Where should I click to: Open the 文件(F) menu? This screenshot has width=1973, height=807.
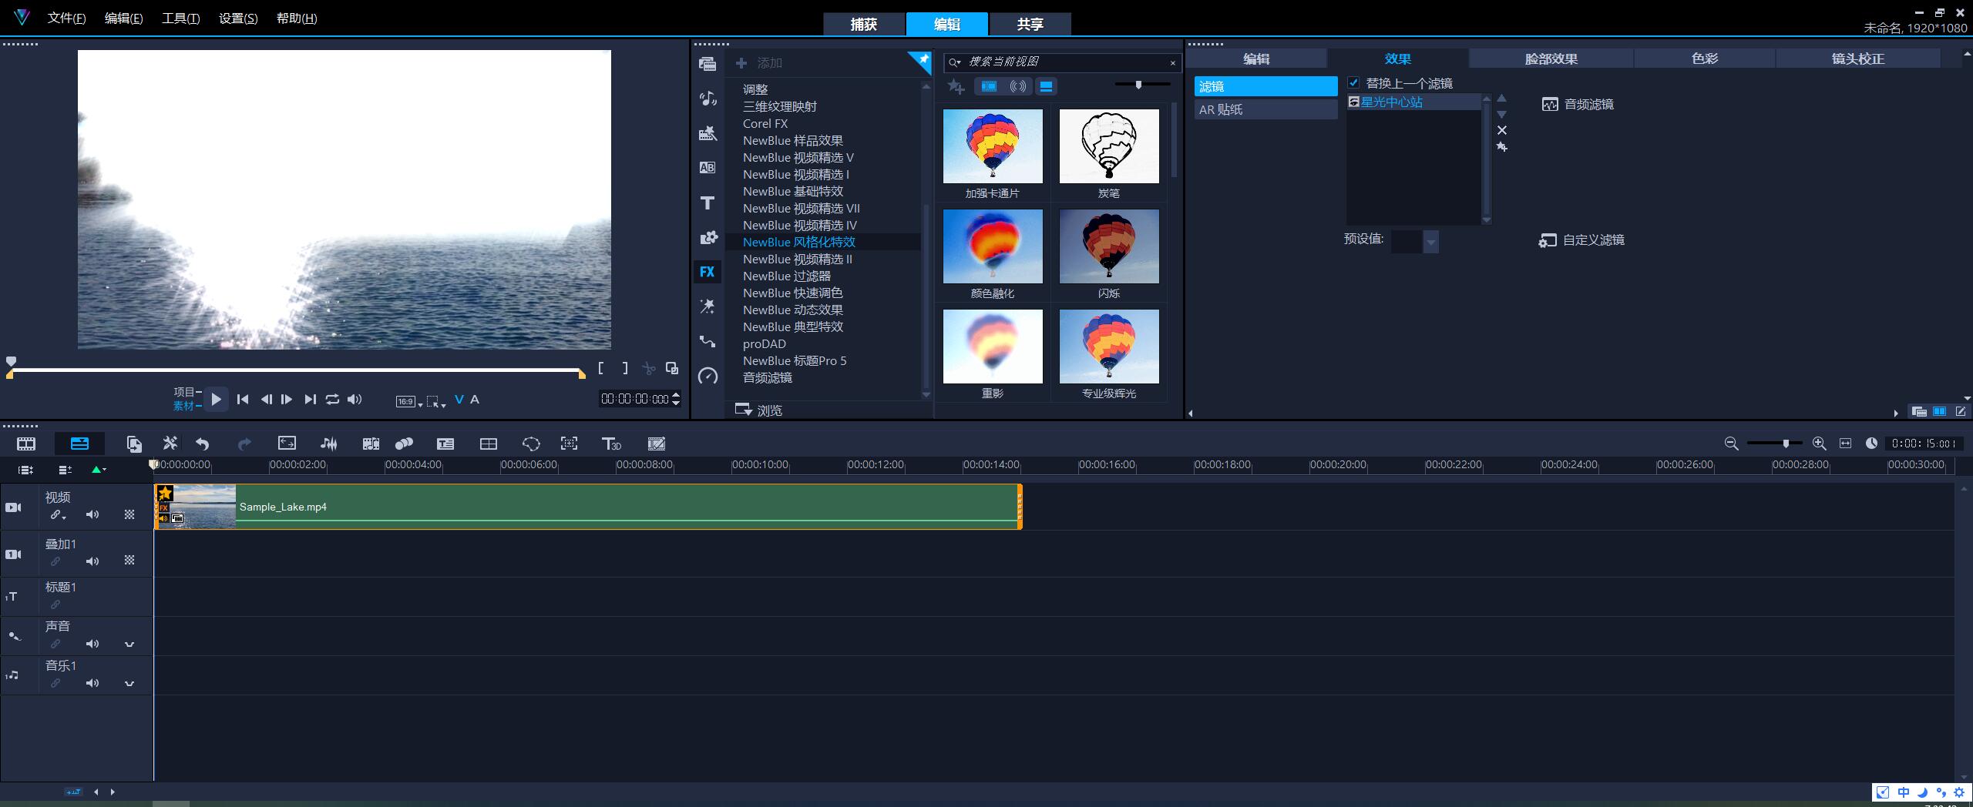(x=66, y=18)
